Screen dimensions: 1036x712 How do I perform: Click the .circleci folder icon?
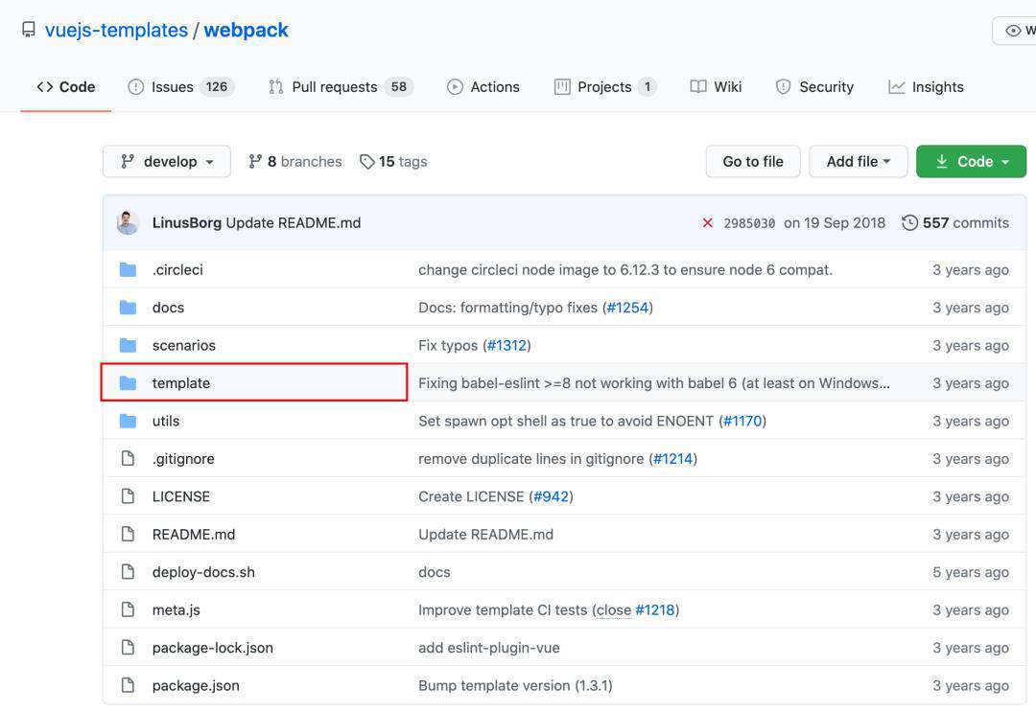(128, 270)
